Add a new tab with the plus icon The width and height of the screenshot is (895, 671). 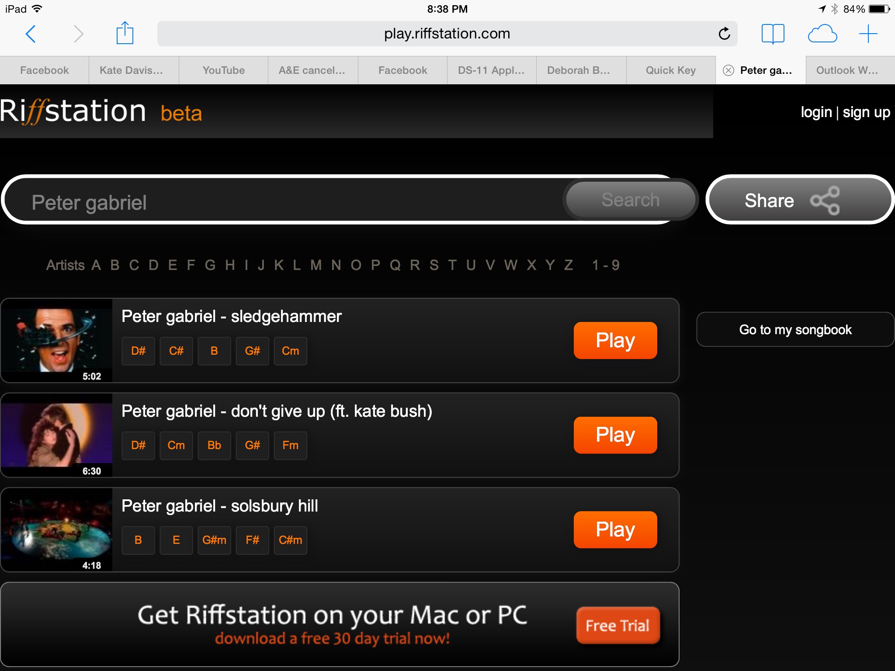click(868, 34)
